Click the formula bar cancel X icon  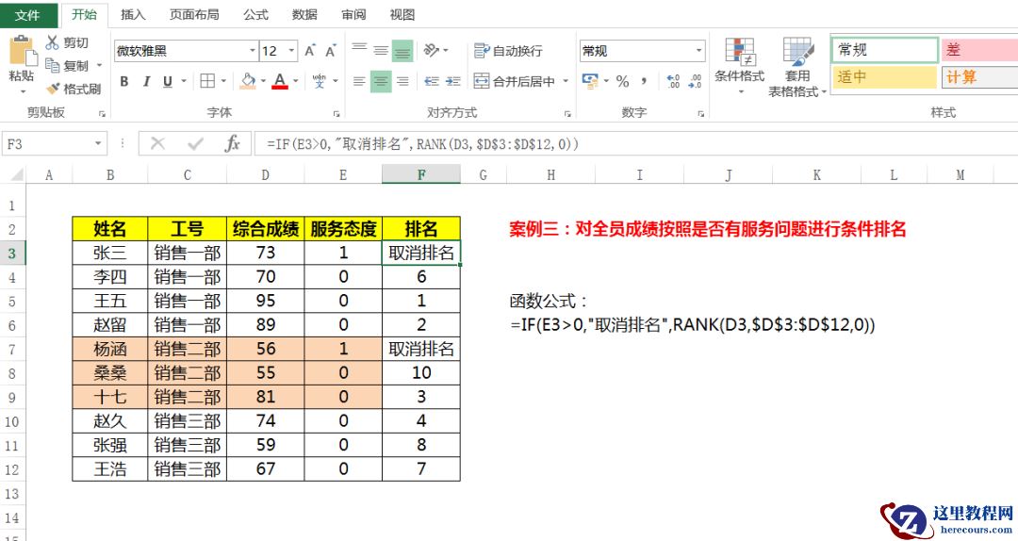157,143
